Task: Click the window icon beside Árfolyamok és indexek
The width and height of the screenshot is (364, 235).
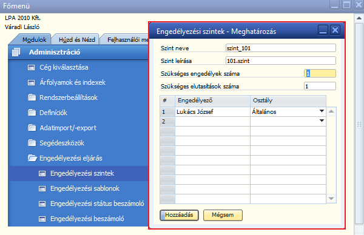Action: click(x=31, y=82)
